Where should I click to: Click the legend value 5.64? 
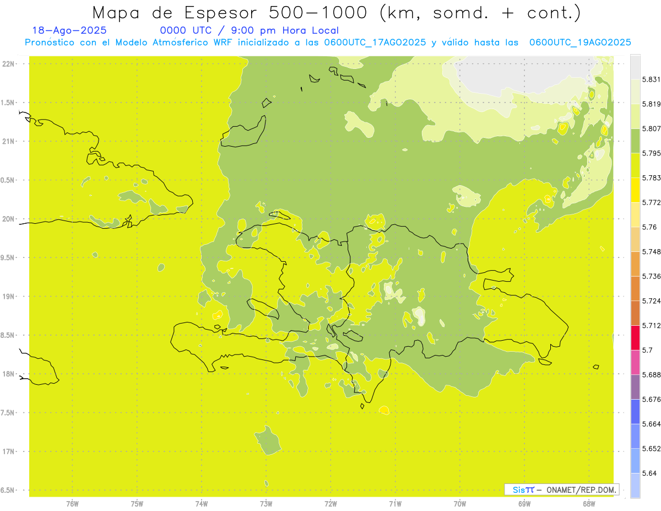(x=649, y=473)
